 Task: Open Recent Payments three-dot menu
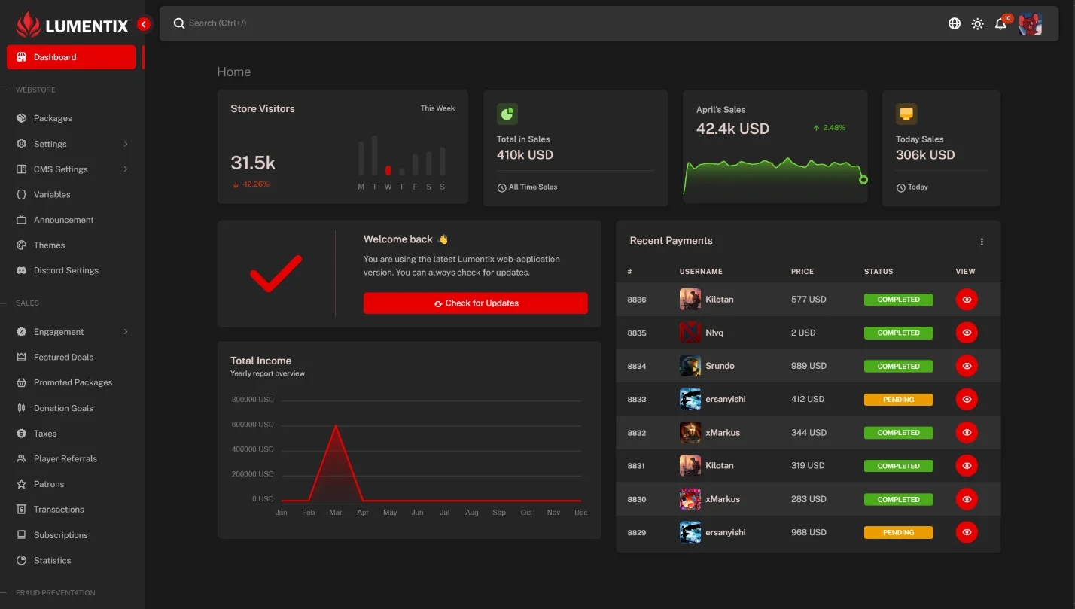(x=982, y=242)
